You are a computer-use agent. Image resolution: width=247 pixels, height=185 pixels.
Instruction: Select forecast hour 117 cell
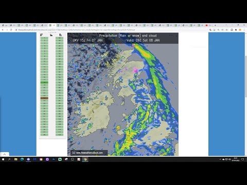pyautogui.click(x=60, y=132)
